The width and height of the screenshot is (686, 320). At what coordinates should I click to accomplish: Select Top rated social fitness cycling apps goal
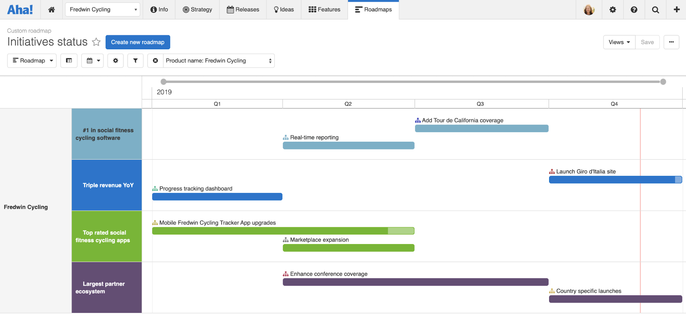click(x=107, y=236)
